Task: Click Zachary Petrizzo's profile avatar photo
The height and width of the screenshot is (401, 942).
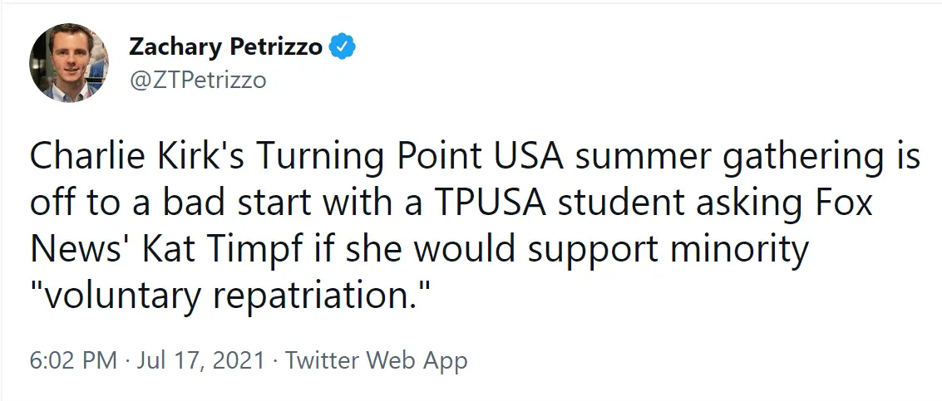Action: (x=69, y=63)
